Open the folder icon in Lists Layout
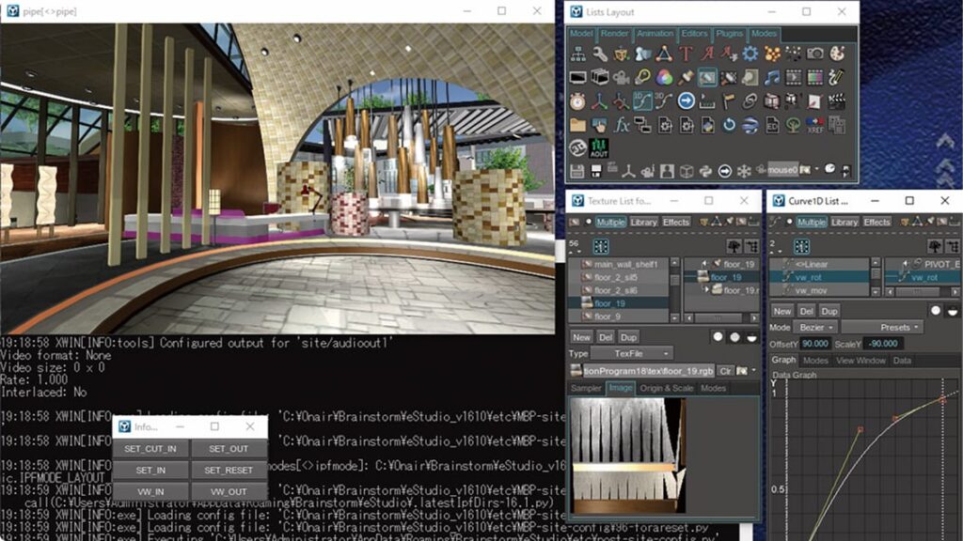Screen dimensions: 963x541 pyautogui.click(x=577, y=125)
